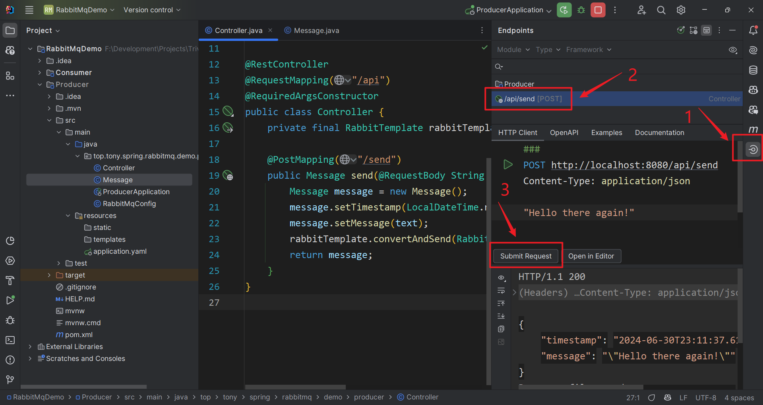This screenshot has height=405, width=763.
Task: Toggle endpoints visibility eye icon
Action: click(x=733, y=50)
